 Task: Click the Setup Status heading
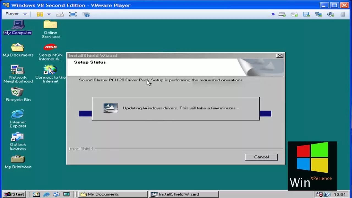point(90,62)
